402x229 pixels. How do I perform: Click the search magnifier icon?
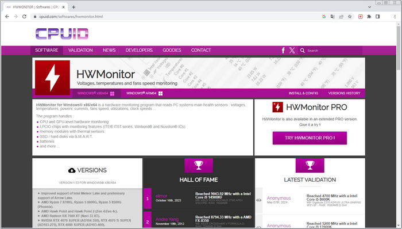[303, 51]
